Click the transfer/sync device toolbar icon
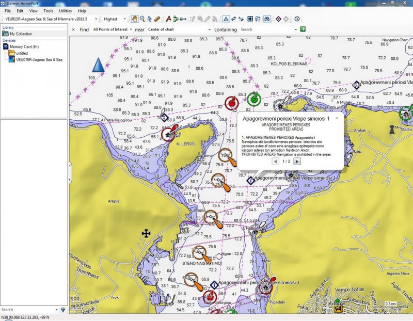The image size is (413, 321). 258,19
